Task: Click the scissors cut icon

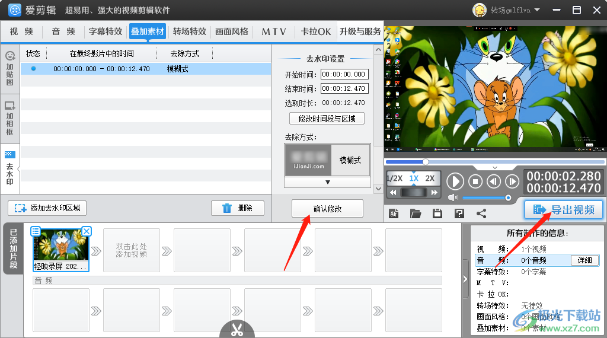Action: point(237,330)
